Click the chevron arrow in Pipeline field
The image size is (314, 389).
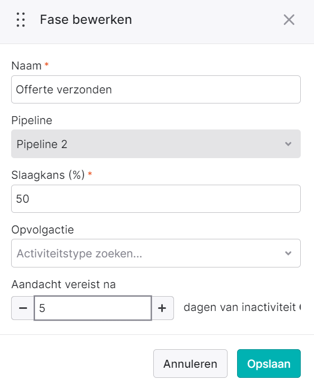288,144
